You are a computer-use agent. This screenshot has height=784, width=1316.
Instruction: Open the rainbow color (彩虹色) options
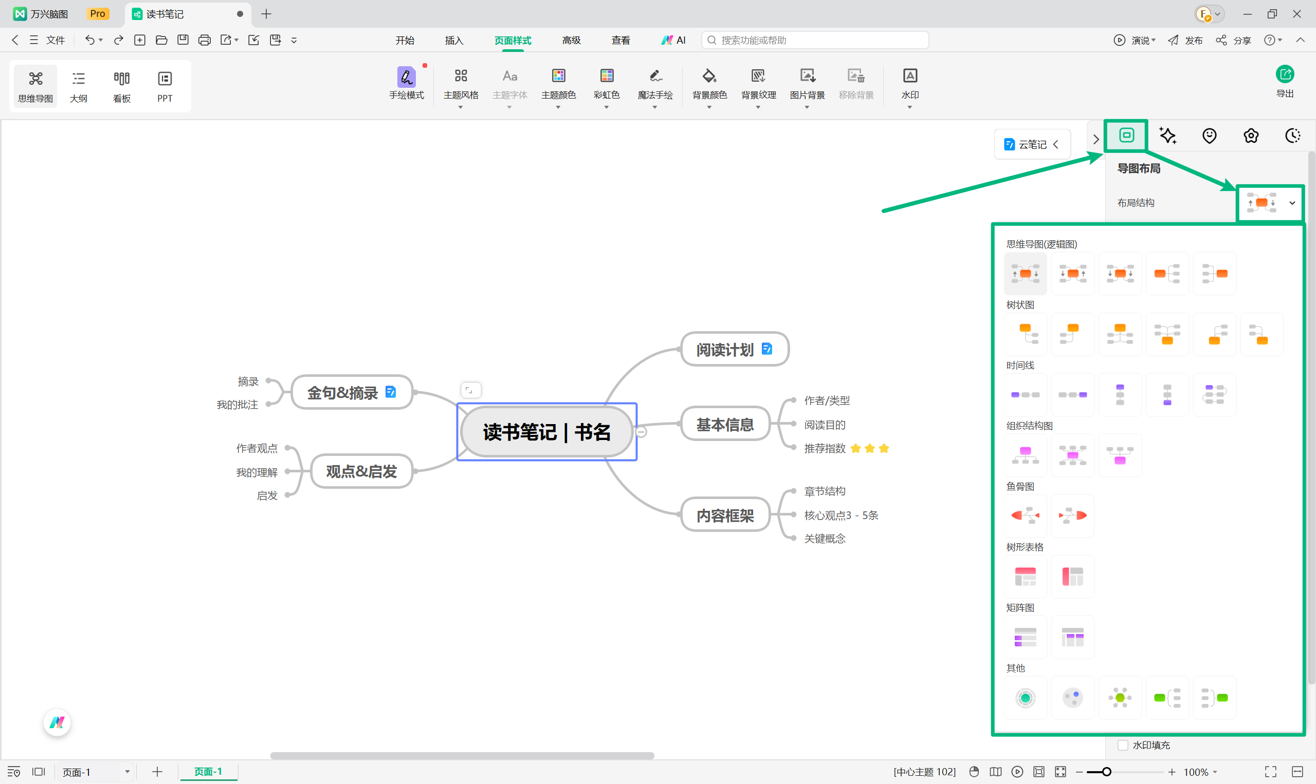(606, 87)
